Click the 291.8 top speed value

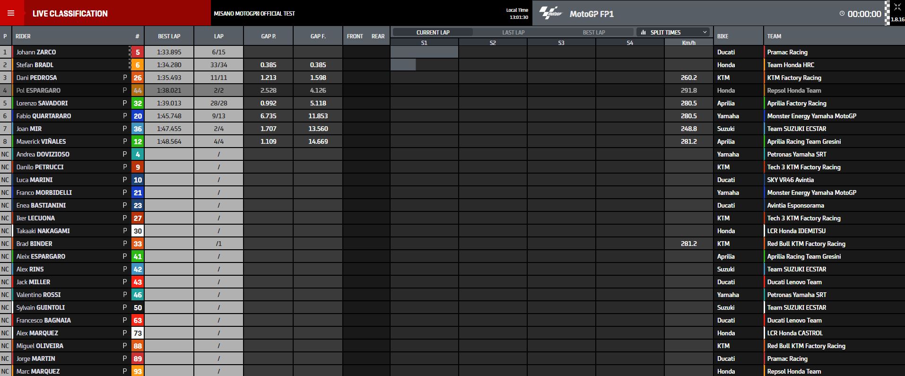688,90
